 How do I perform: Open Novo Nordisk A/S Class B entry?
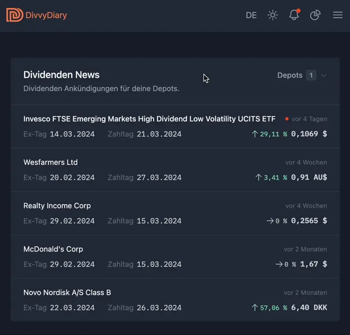coord(67,292)
